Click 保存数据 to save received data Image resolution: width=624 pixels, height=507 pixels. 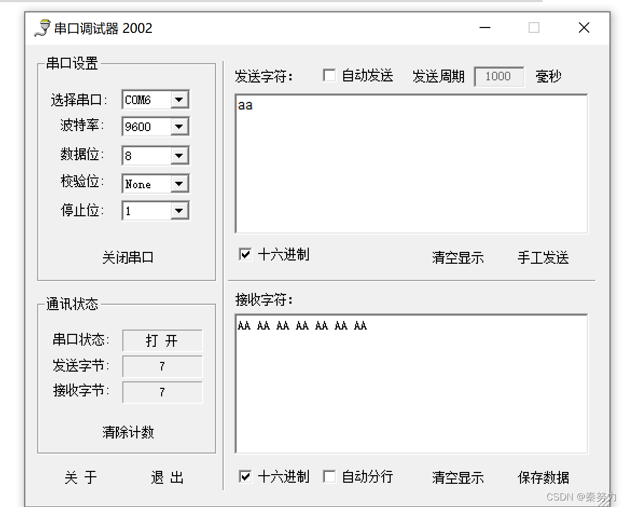point(543,477)
